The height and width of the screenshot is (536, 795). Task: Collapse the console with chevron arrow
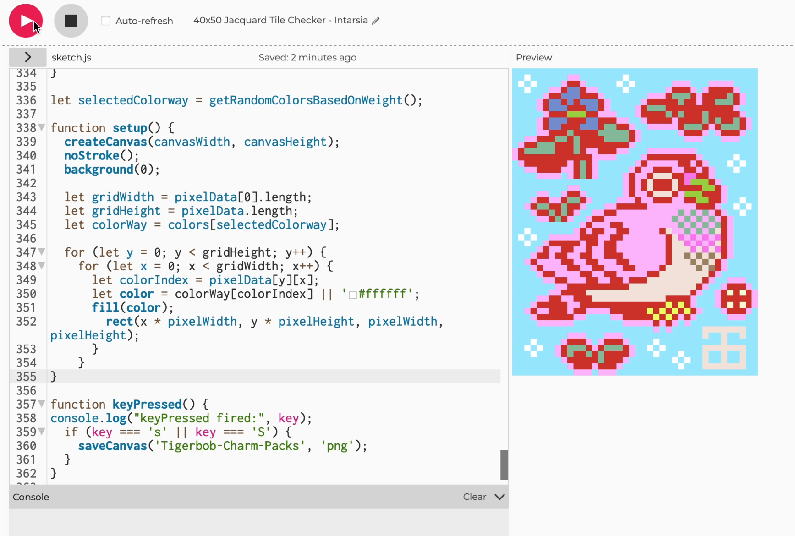(500, 497)
